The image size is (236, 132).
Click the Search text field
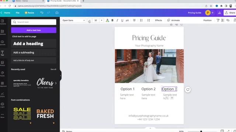point(34,22)
